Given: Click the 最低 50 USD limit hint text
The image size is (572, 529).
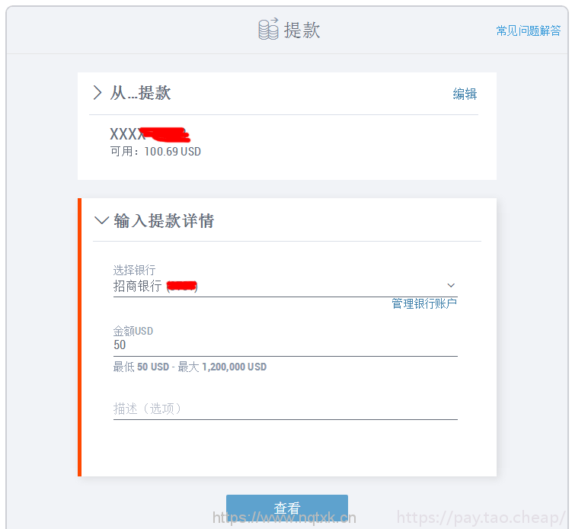Looking at the screenshot, I should coord(190,367).
